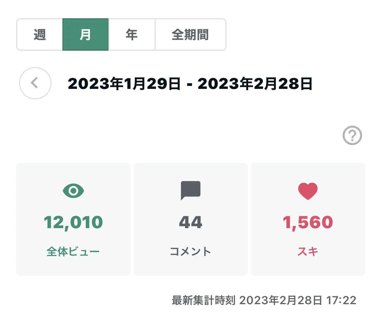Click the 44 comments count
The width and height of the screenshot is (381, 316).
tap(191, 222)
